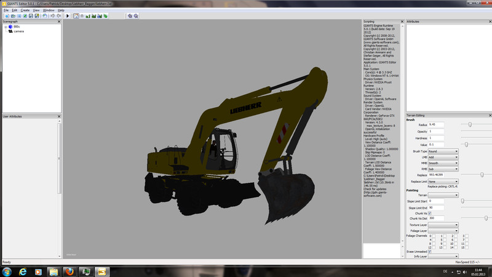Open the Info Layer dropdown
Image resolution: width=492 pixels, height=277 pixels.
[443, 257]
